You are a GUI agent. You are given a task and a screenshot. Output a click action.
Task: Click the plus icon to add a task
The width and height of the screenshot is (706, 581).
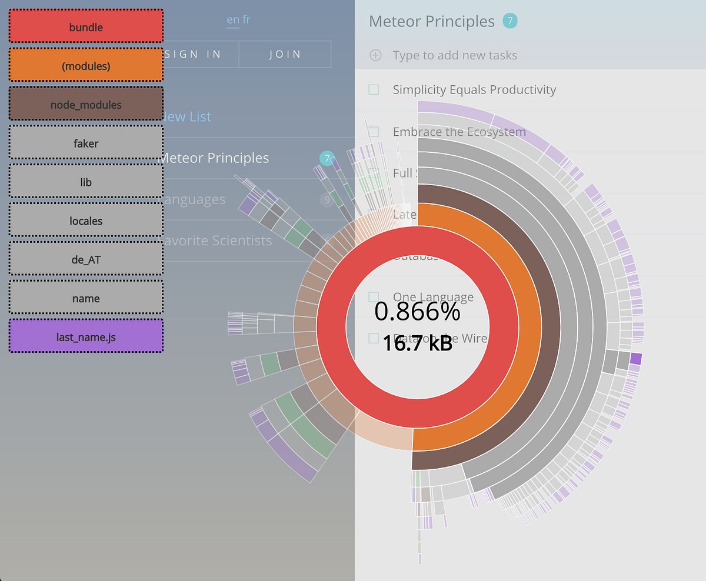pos(375,55)
